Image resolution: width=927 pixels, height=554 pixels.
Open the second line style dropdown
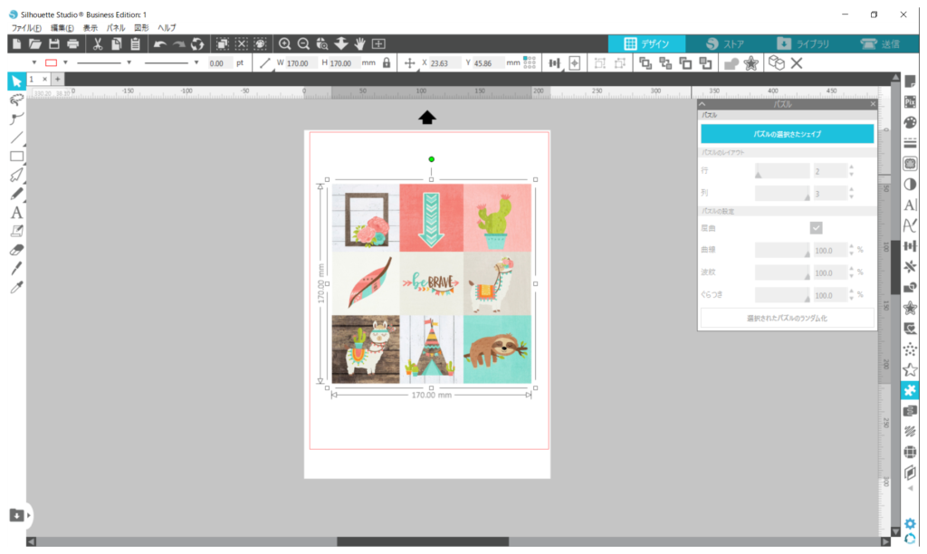click(196, 62)
